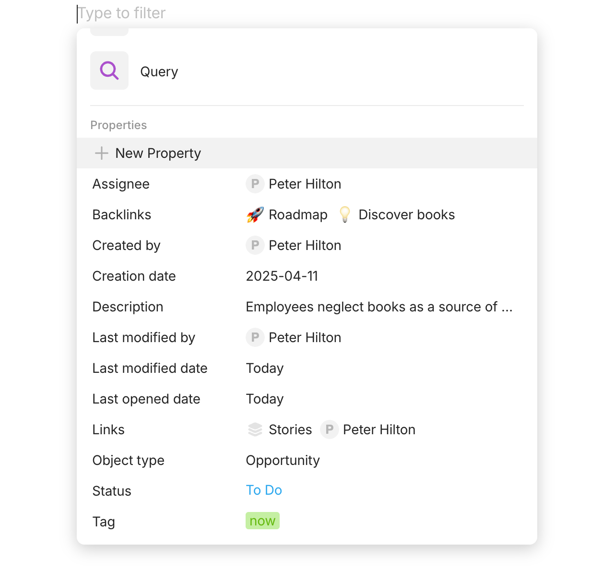614x571 pixels.
Task: Click the Properties section heading
Action: point(118,125)
